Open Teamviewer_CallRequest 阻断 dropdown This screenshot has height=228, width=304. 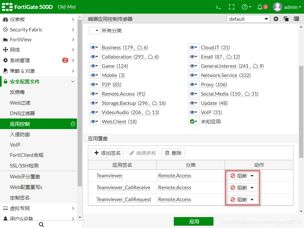(242, 200)
